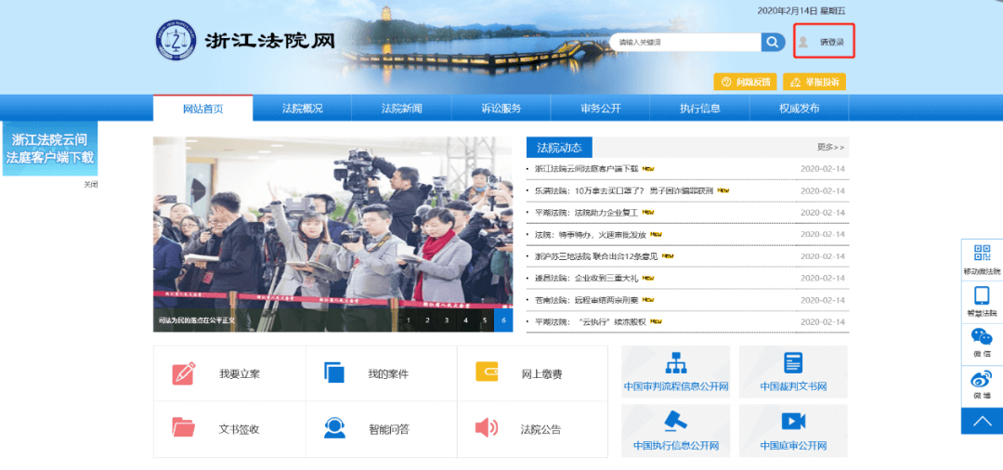The image size is (1003, 470).
Task: Click the 问题反馈 button
Action: pyautogui.click(x=745, y=82)
